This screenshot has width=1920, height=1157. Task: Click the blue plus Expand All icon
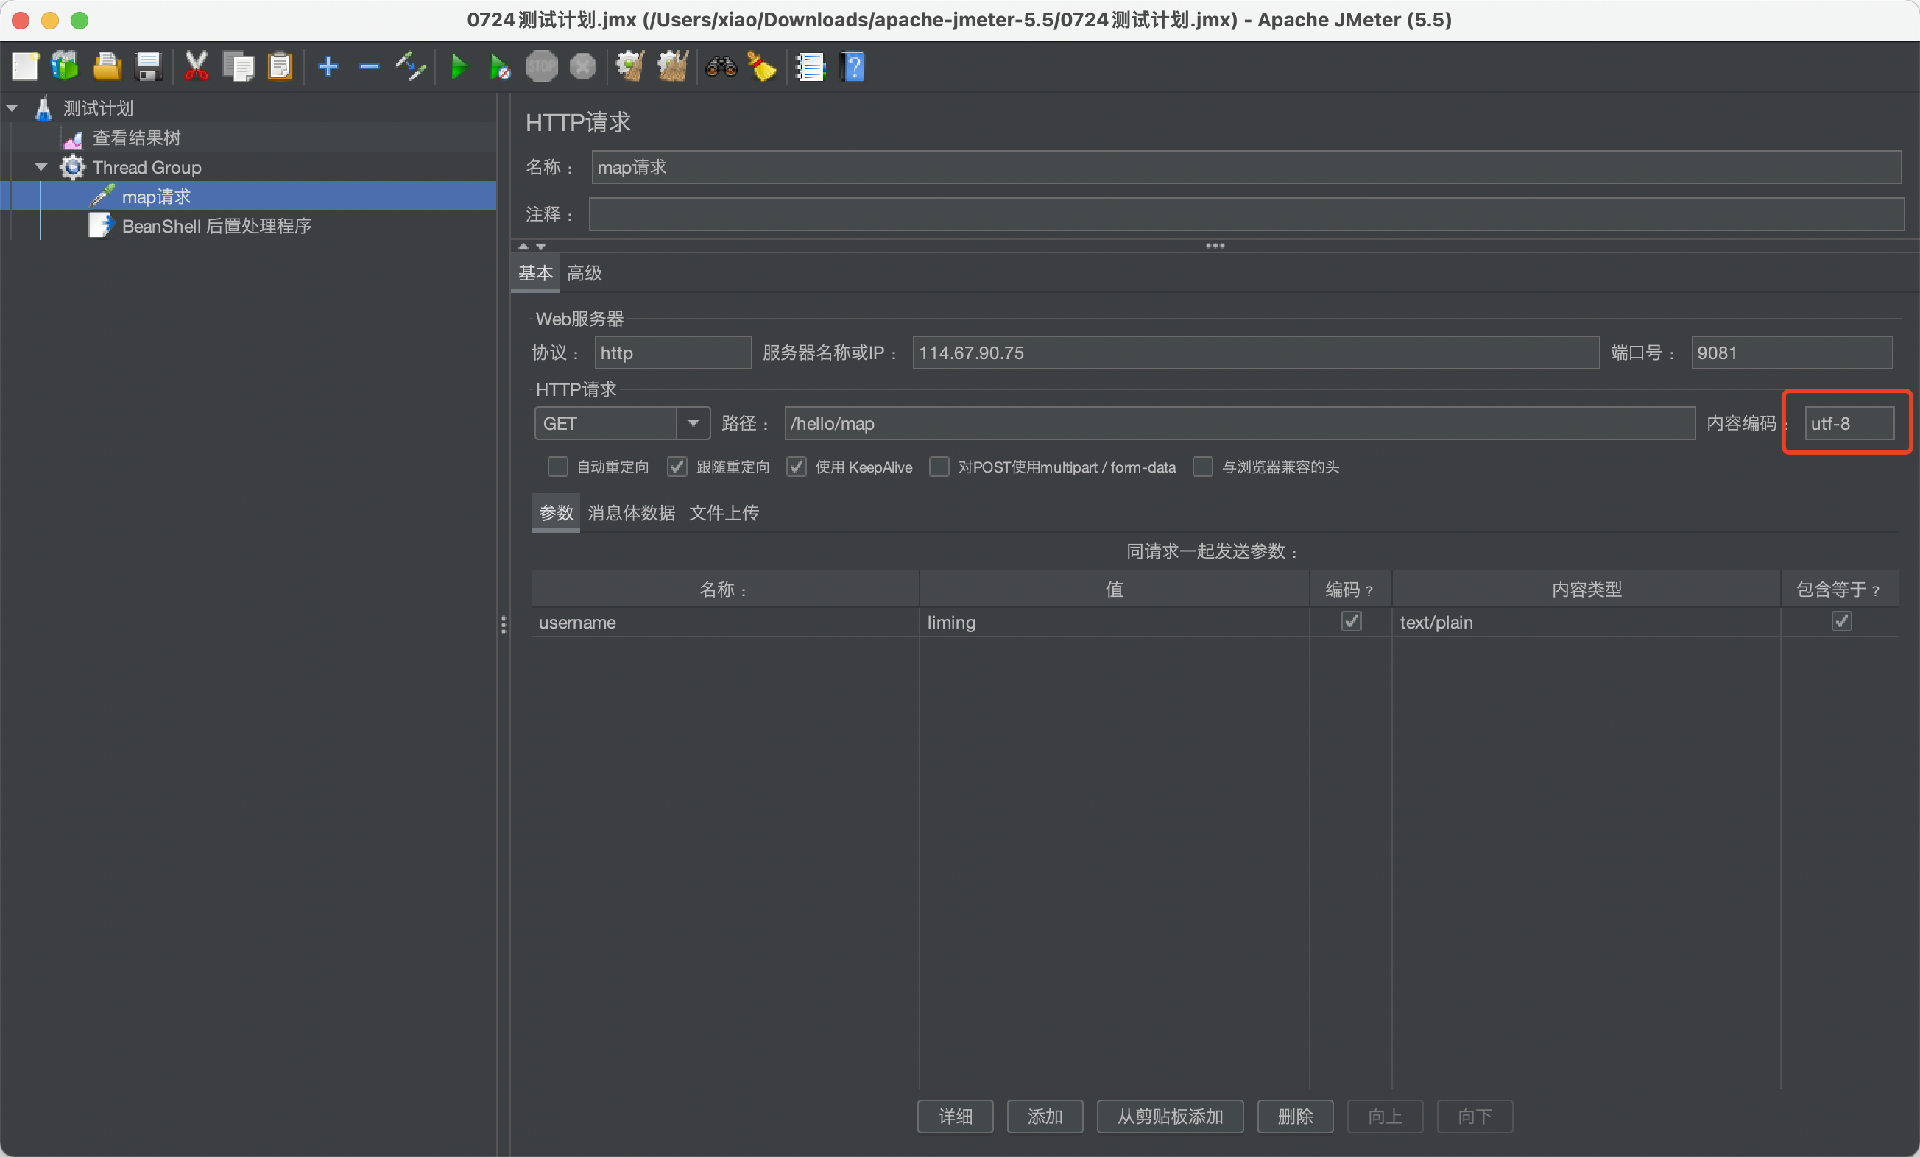pos(328,67)
